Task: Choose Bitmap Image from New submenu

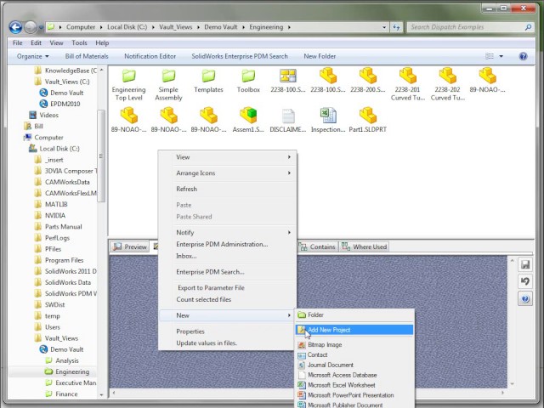Action: coord(354,344)
